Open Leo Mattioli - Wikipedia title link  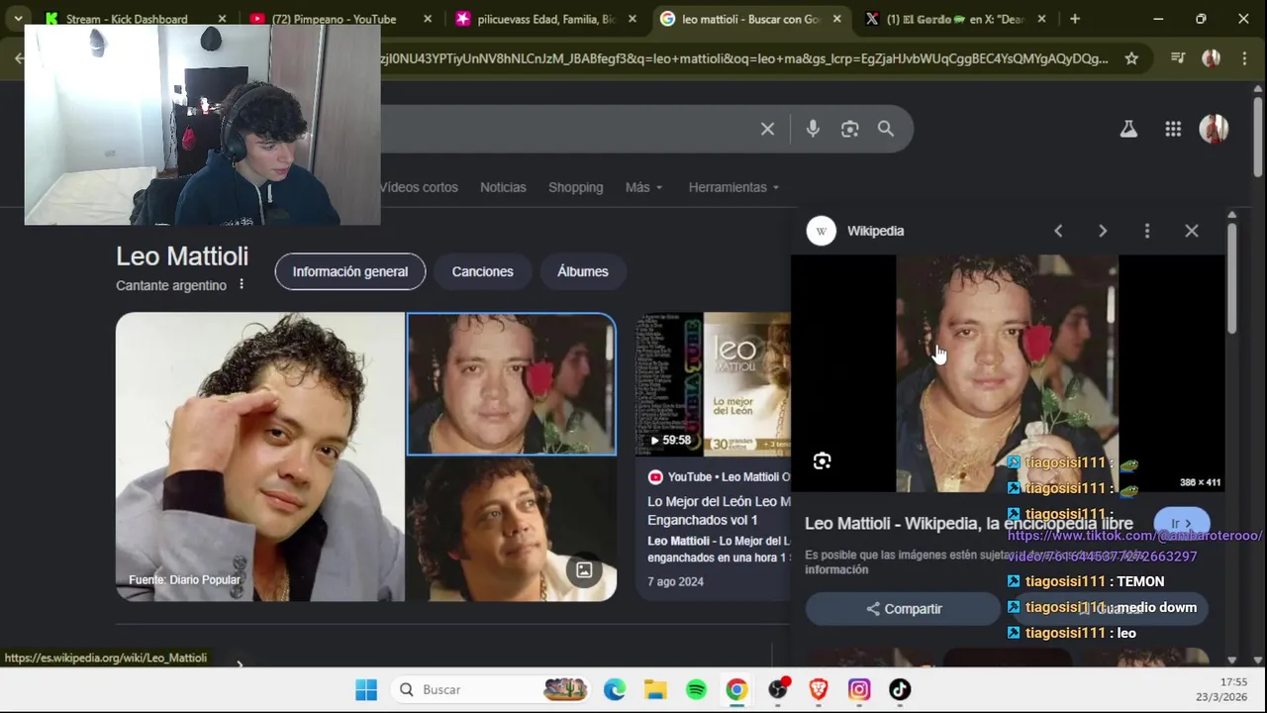pyautogui.click(x=968, y=523)
